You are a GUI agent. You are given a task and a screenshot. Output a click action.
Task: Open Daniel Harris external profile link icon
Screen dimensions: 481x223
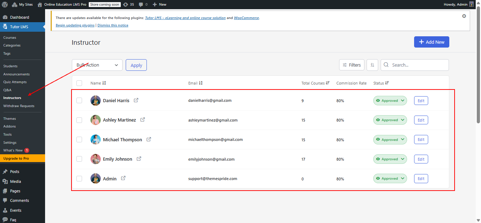[x=136, y=100]
